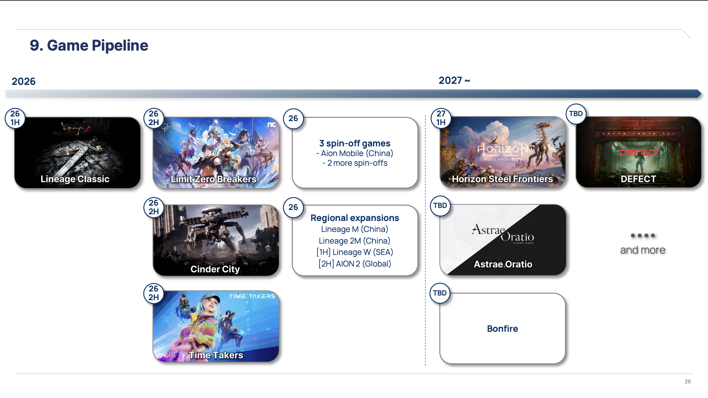Click the 'Time Takers' caption
The height and width of the screenshot is (398, 708).
coord(216,355)
